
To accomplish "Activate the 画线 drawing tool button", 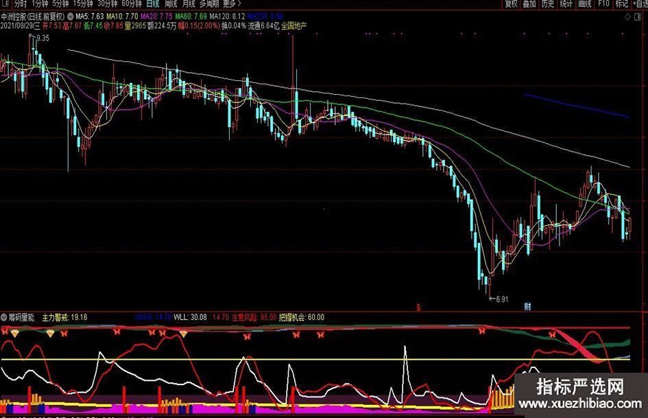I will click(585, 4).
